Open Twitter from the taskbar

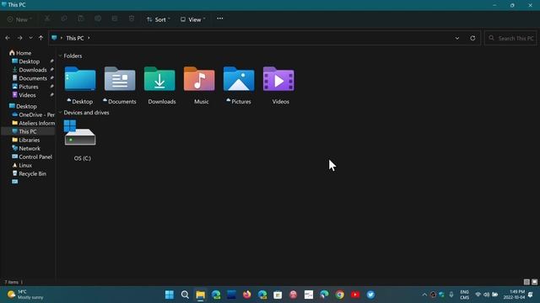pyautogui.click(x=371, y=295)
